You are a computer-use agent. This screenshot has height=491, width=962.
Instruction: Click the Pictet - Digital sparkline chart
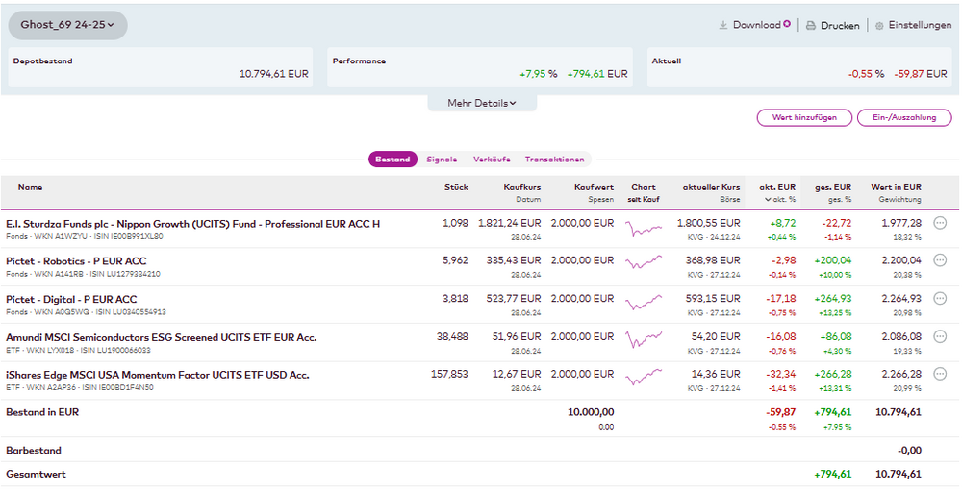(643, 300)
